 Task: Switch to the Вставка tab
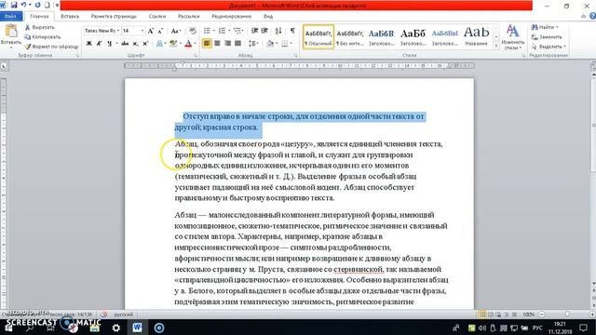tap(70, 17)
